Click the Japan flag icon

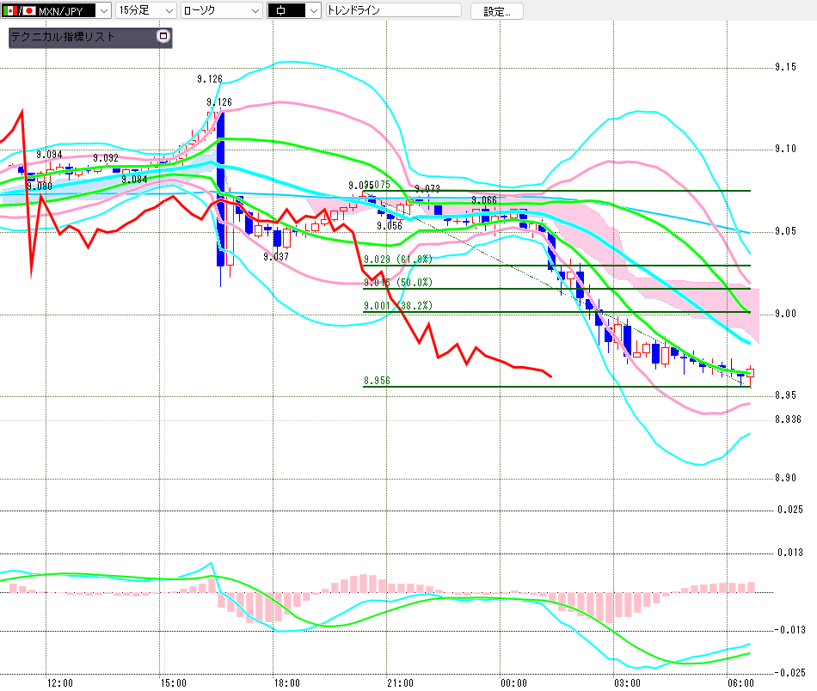[x=29, y=10]
